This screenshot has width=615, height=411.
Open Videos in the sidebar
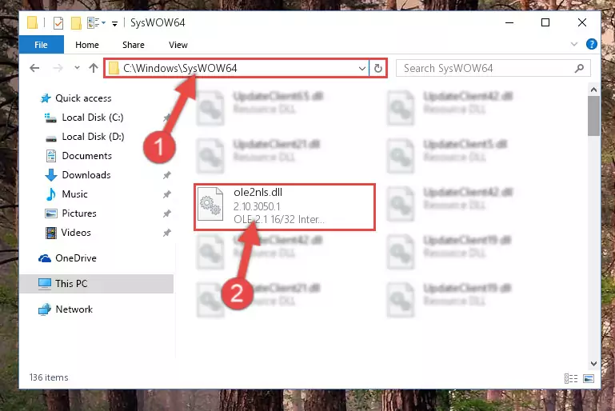(x=76, y=233)
